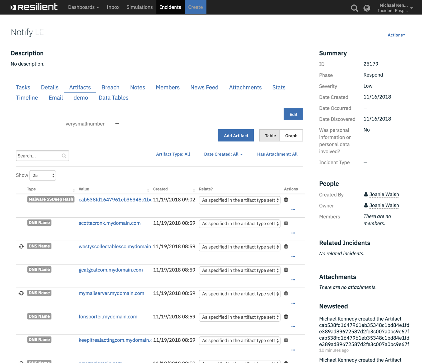Open the Date Created filter dropdown
Screen dimensions: 422x363
click(x=223, y=154)
